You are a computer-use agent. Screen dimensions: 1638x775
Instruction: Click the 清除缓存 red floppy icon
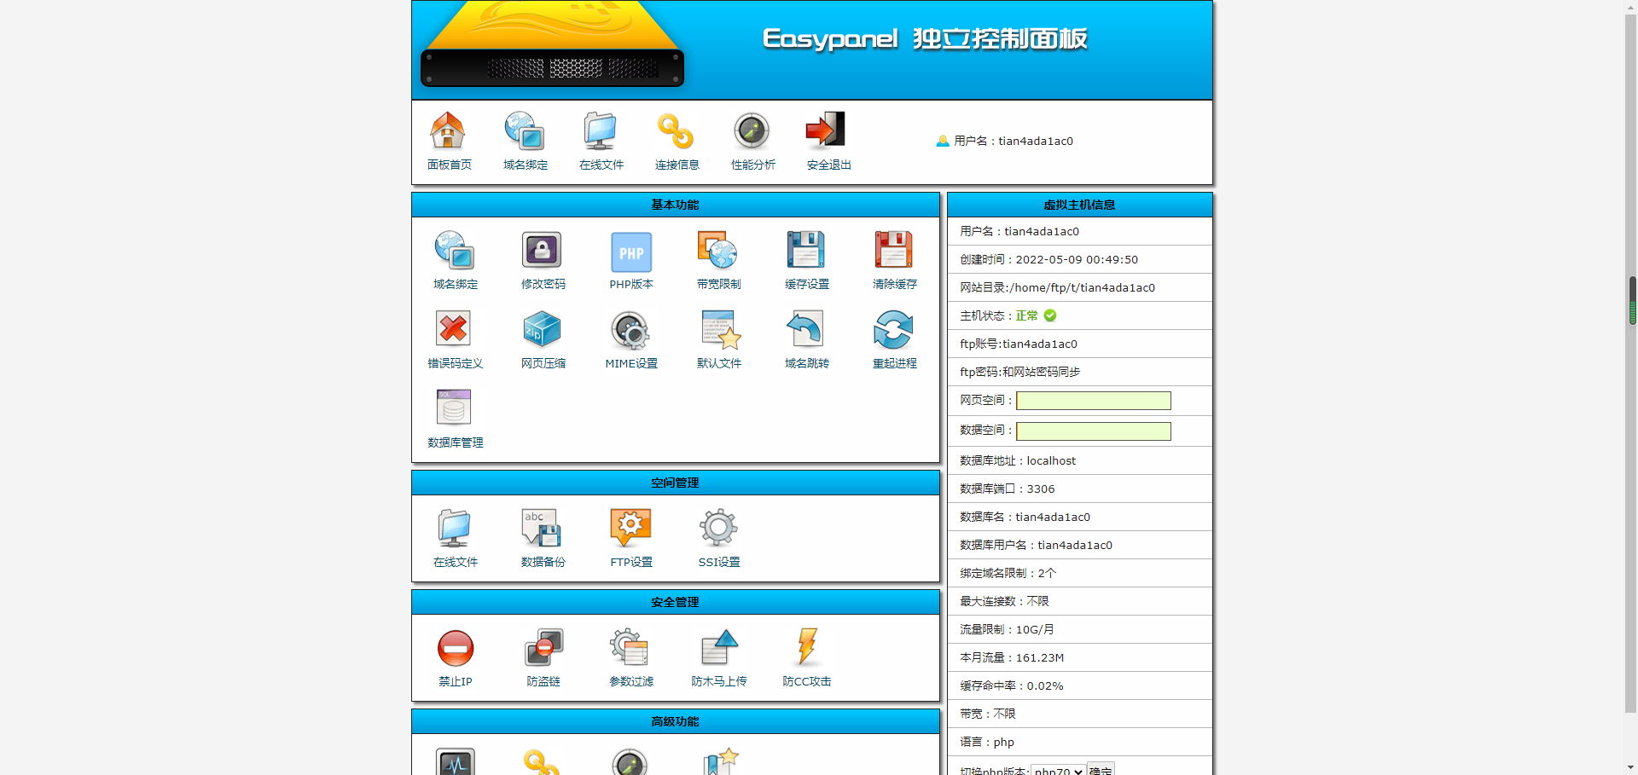(894, 251)
